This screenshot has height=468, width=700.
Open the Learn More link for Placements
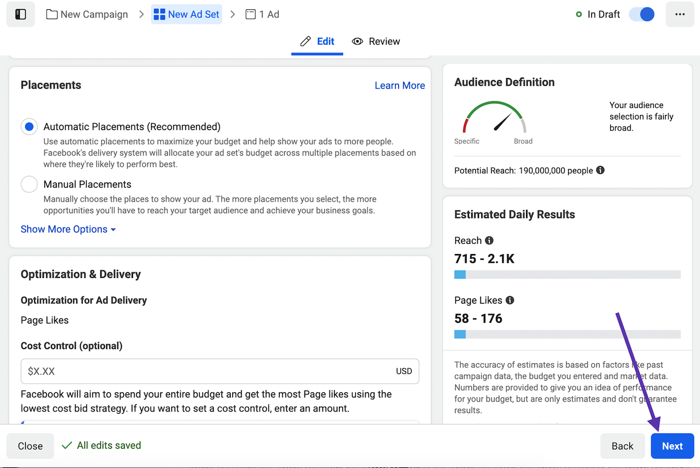(x=400, y=85)
